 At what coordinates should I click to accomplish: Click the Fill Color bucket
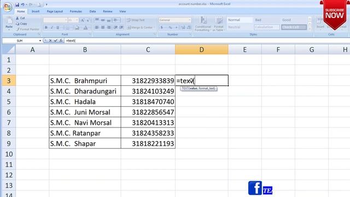pyautogui.click(x=77, y=28)
